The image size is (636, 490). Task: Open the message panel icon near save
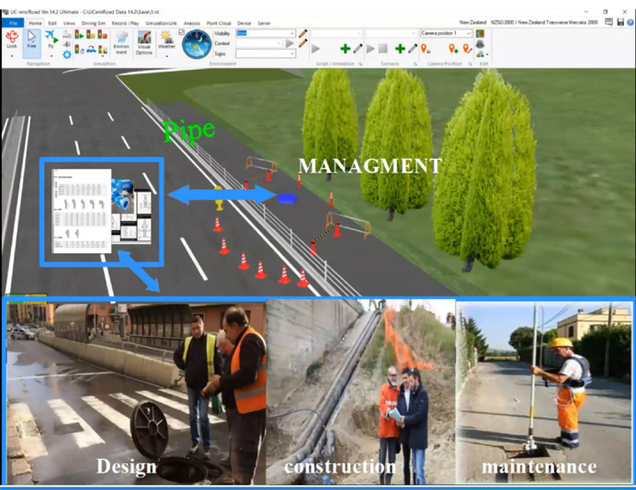[608, 22]
